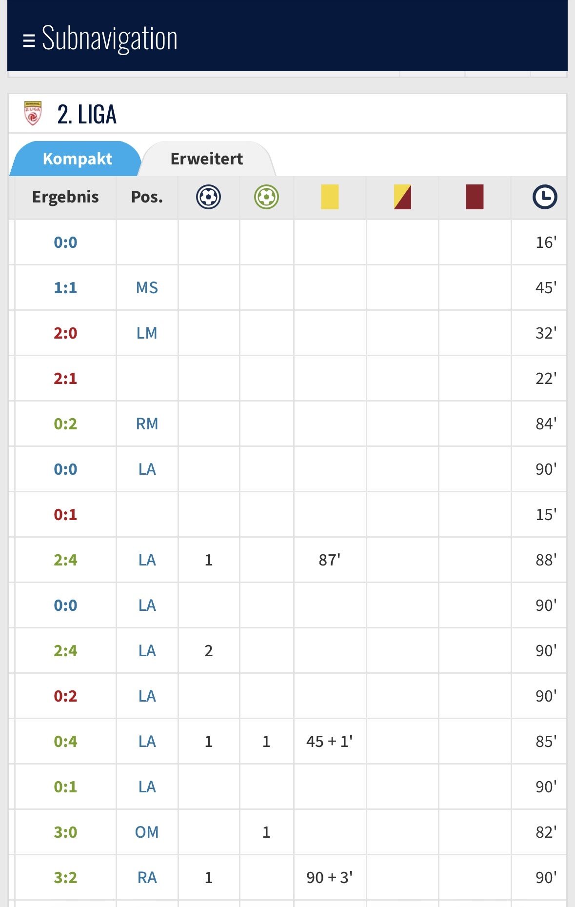Switch to the Erweitert tab
575x907 pixels.
tap(207, 159)
